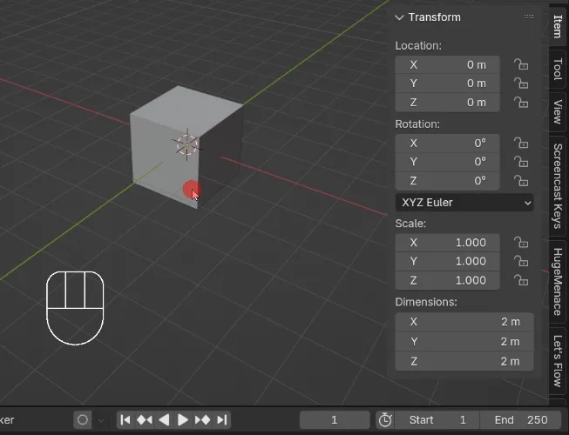This screenshot has height=435, width=569.
Task: Click the 3D cursor on the cube
Action: (186, 144)
